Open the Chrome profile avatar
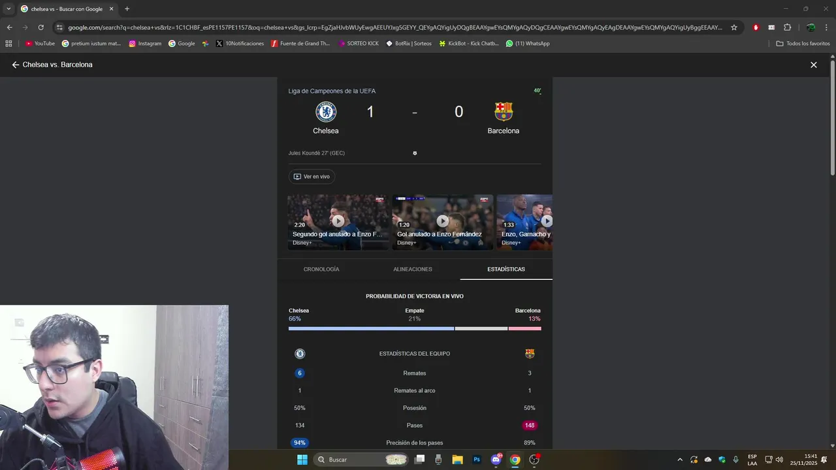The image size is (836, 470). coord(811,27)
